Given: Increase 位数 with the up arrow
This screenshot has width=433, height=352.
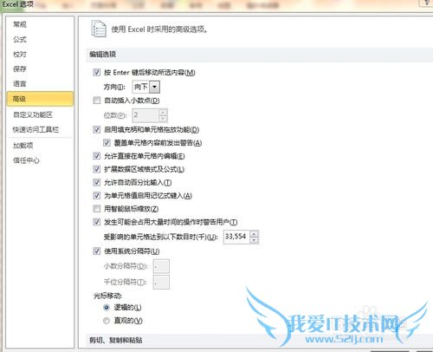Looking at the screenshot, I should (x=163, y=112).
